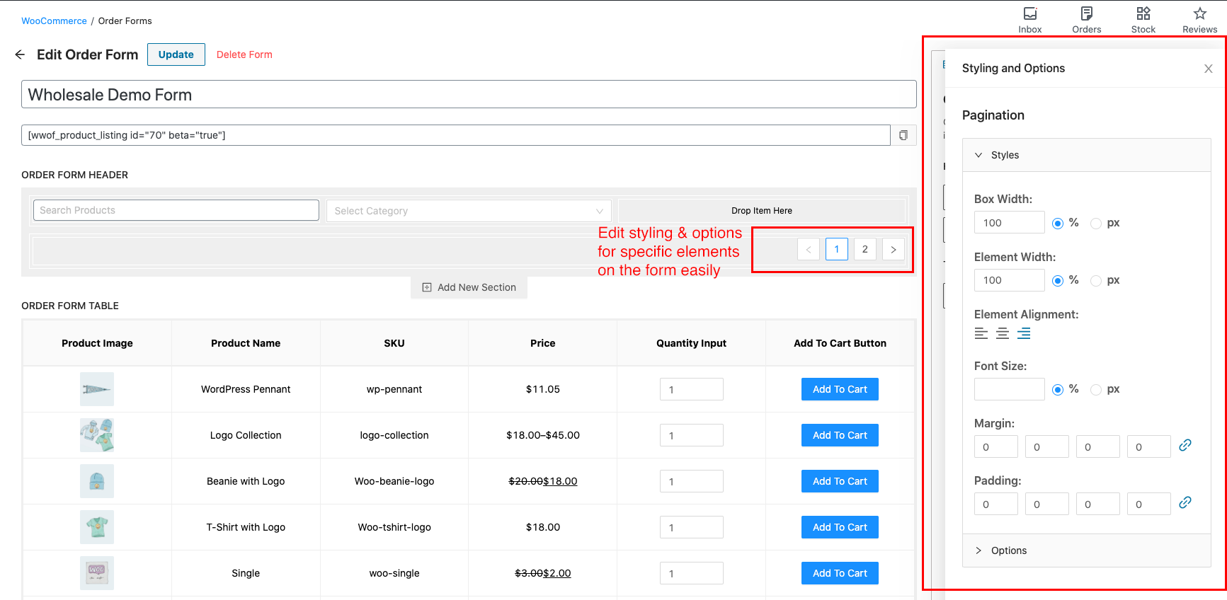Image resolution: width=1227 pixels, height=600 pixels.
Task: Click the Search Products field
Action: 176,210
